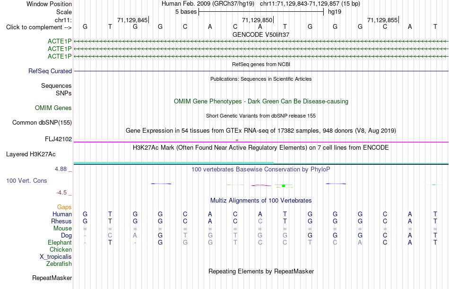
Task: Click the -4.5 PhyloP lower value
Action: tap(61, 193)
